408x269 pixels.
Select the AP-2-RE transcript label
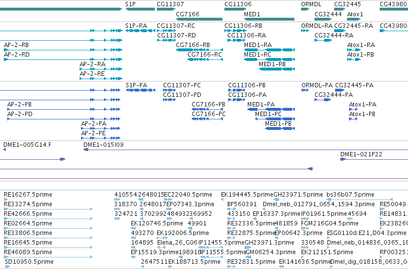point(92,74)
